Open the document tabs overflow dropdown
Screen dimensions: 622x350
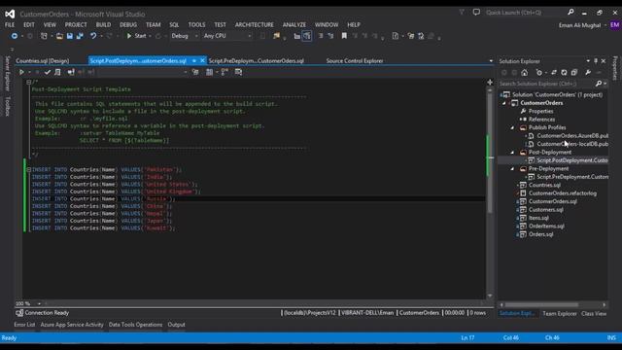pyautogui.click(x=491, y=61)
